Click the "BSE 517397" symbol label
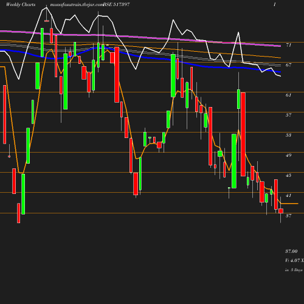The image size is (304, 304). point(117,4)
